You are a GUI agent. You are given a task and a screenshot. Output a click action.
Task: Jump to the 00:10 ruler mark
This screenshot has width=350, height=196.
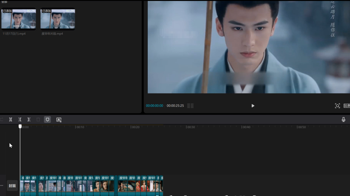coord(80,127)
